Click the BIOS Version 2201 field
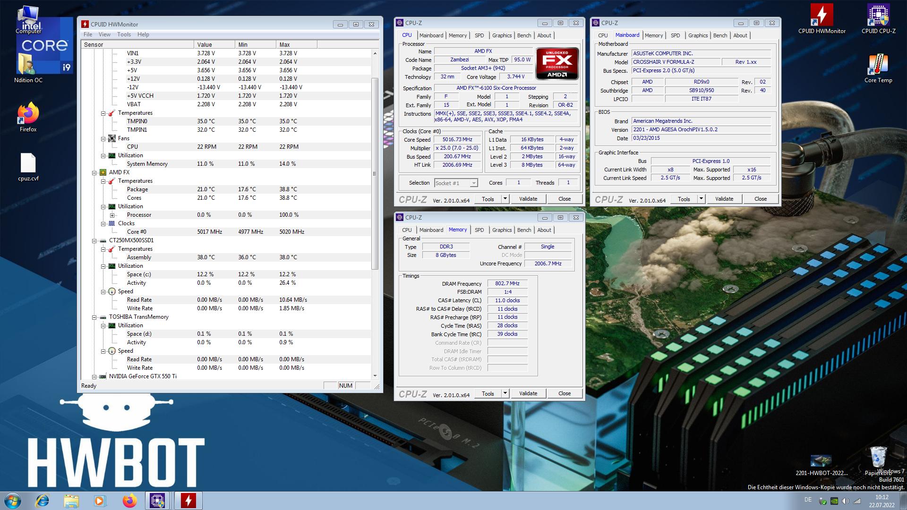Viewport: 907px width, 510px height. 702,129
